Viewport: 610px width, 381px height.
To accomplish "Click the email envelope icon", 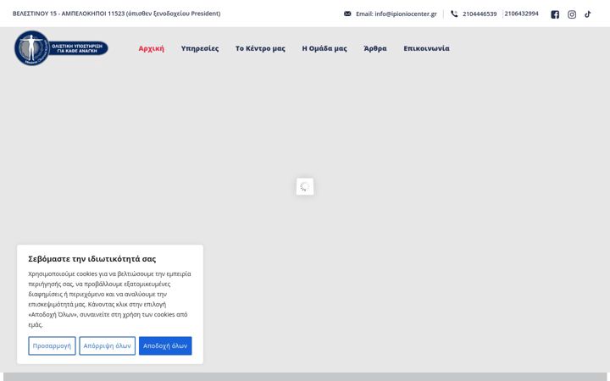I will pyautogui.click(x=347, y=14).
